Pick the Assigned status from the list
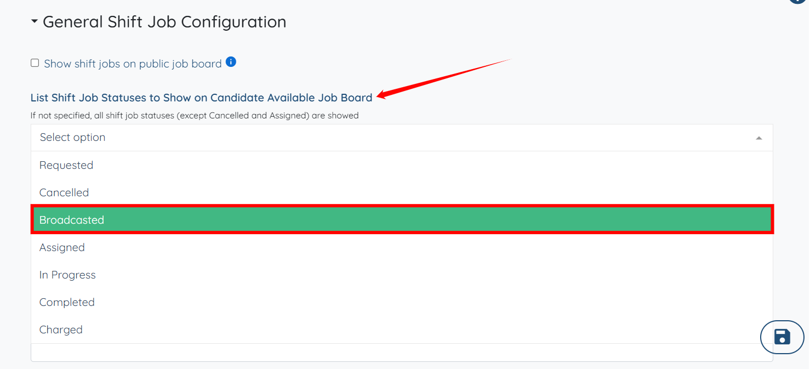 (x=62, y=247)
